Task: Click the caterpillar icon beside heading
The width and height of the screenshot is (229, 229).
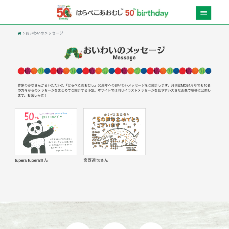Action: pos(73,53)
